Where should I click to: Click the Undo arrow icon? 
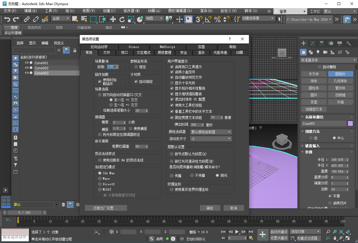(7, 19)
